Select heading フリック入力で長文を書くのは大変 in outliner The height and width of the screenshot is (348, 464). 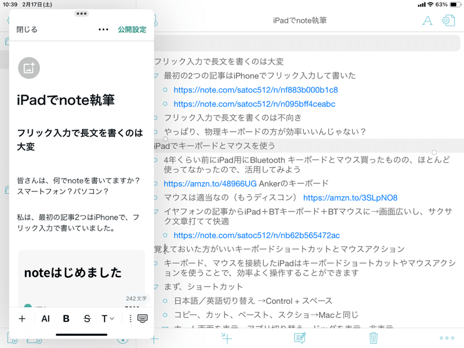click(219, 61)
